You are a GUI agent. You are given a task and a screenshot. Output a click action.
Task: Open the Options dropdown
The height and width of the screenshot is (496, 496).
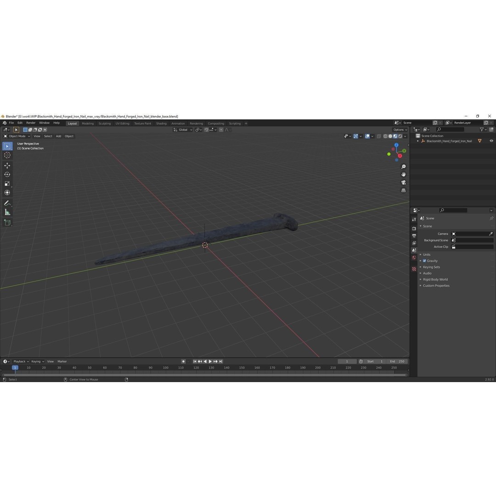(400, 130)
